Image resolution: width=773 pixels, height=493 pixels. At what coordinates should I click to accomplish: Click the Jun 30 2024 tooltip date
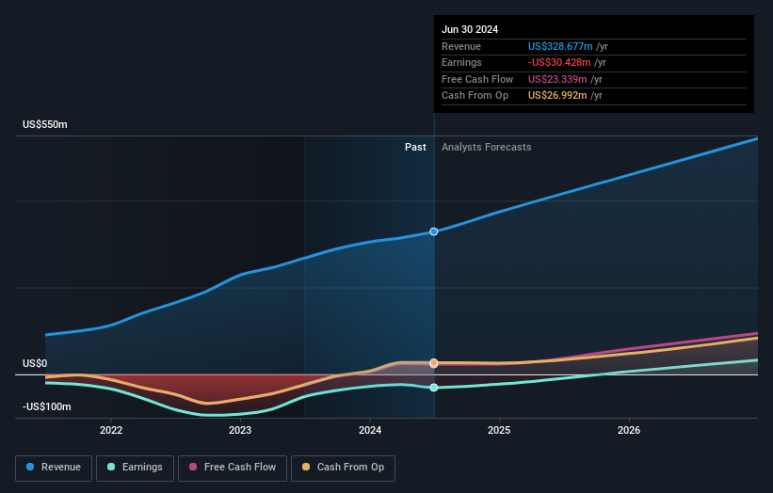(x=470, y=29)
